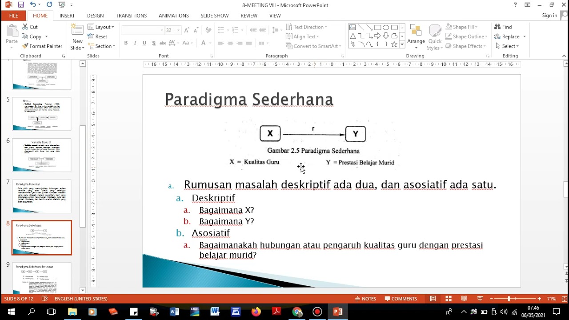Click the Redo icon in title bar
Image resolution: width=569 pixels, height=320 pixels.
[49, 5]
